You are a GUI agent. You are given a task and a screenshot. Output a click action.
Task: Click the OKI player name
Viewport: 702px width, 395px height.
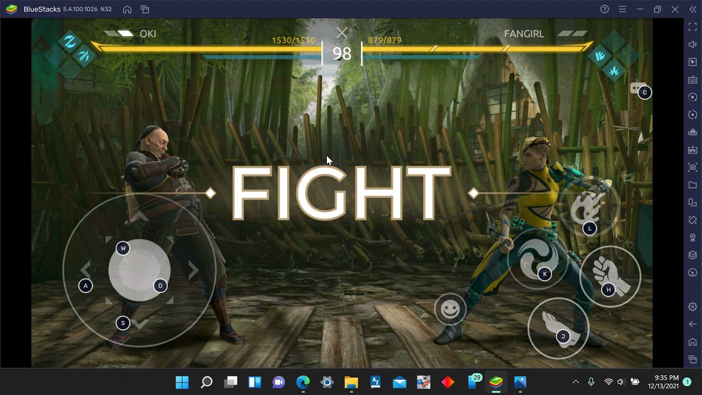click(148, 34)
